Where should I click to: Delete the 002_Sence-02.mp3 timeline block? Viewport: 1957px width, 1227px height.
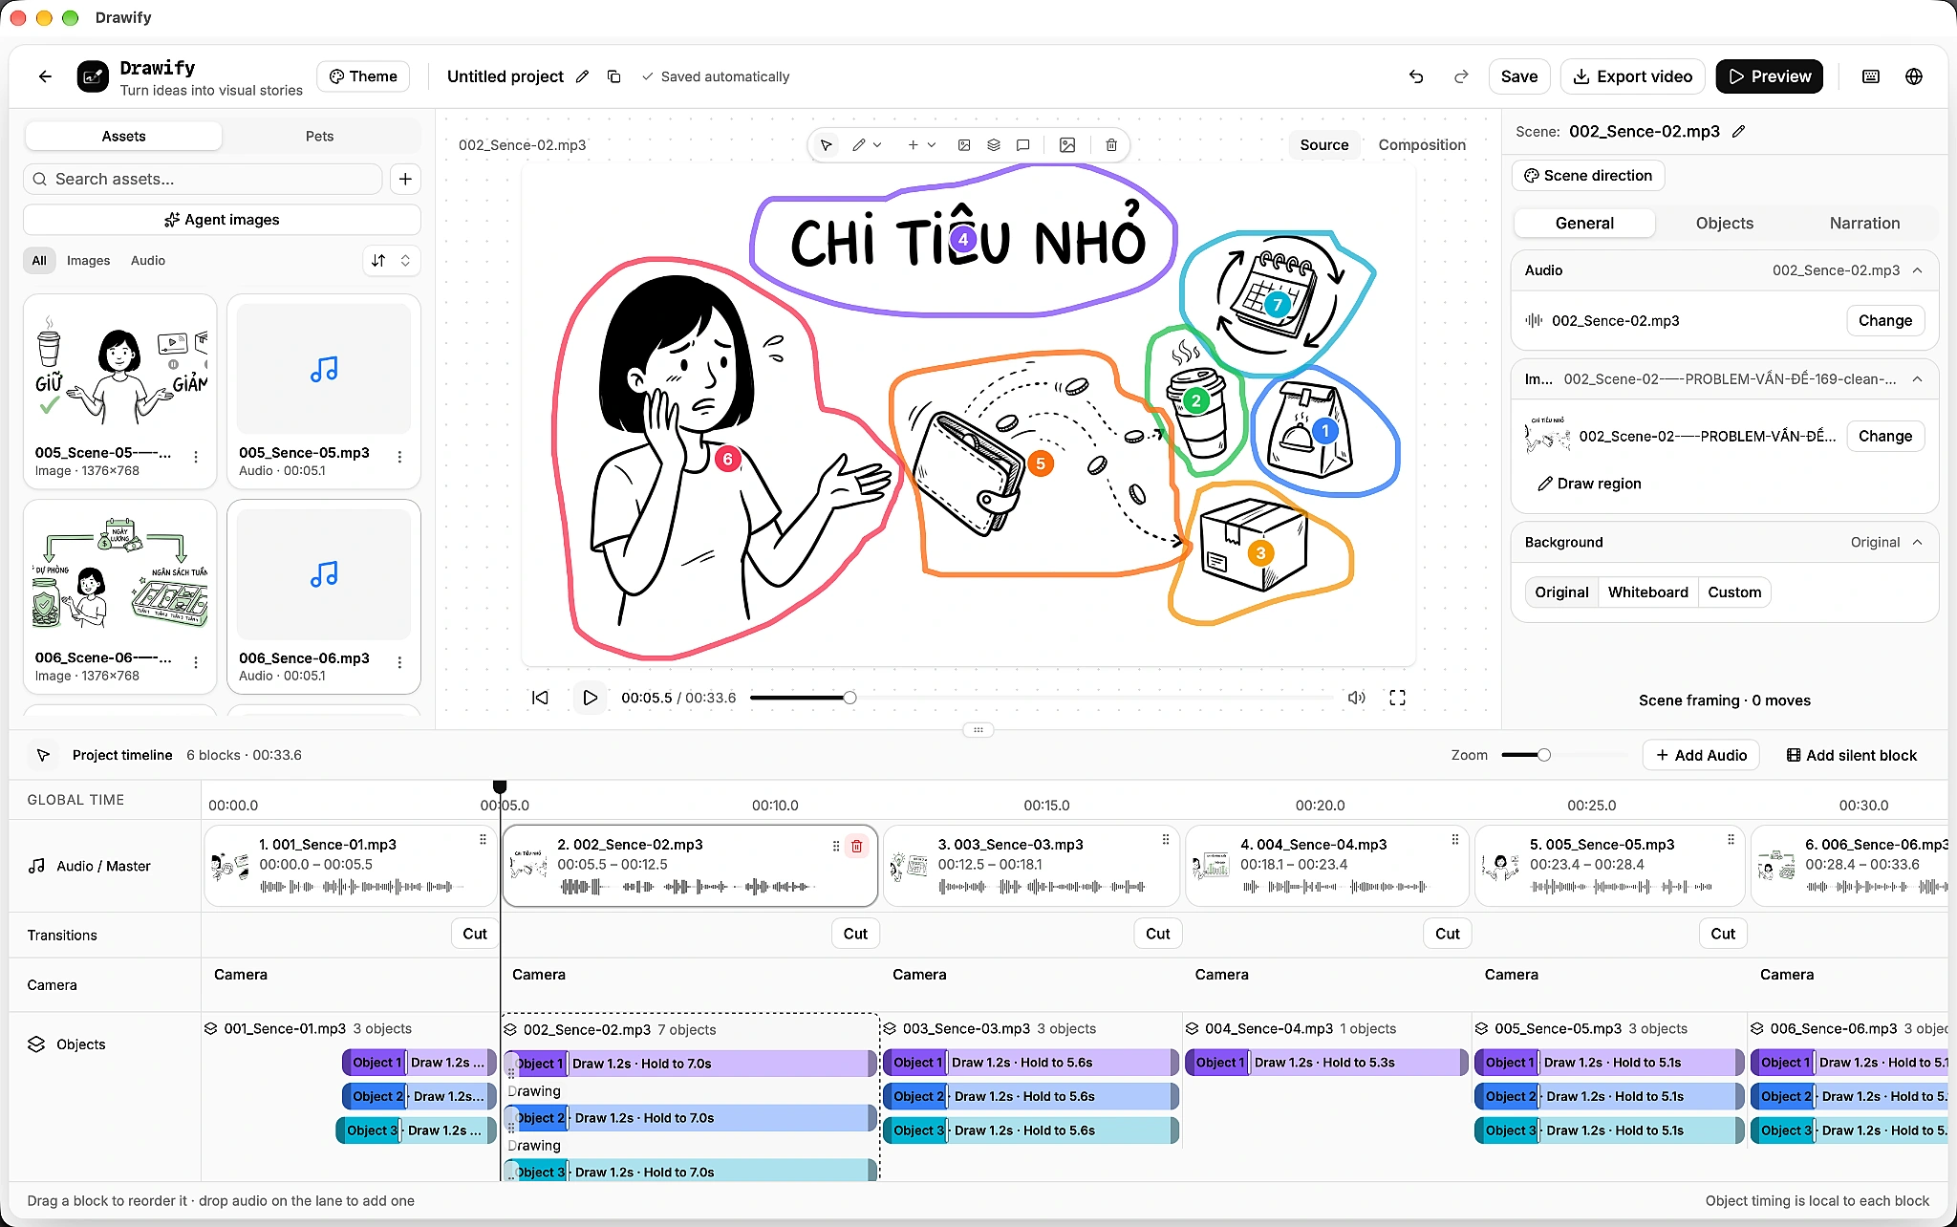(856, 846)
